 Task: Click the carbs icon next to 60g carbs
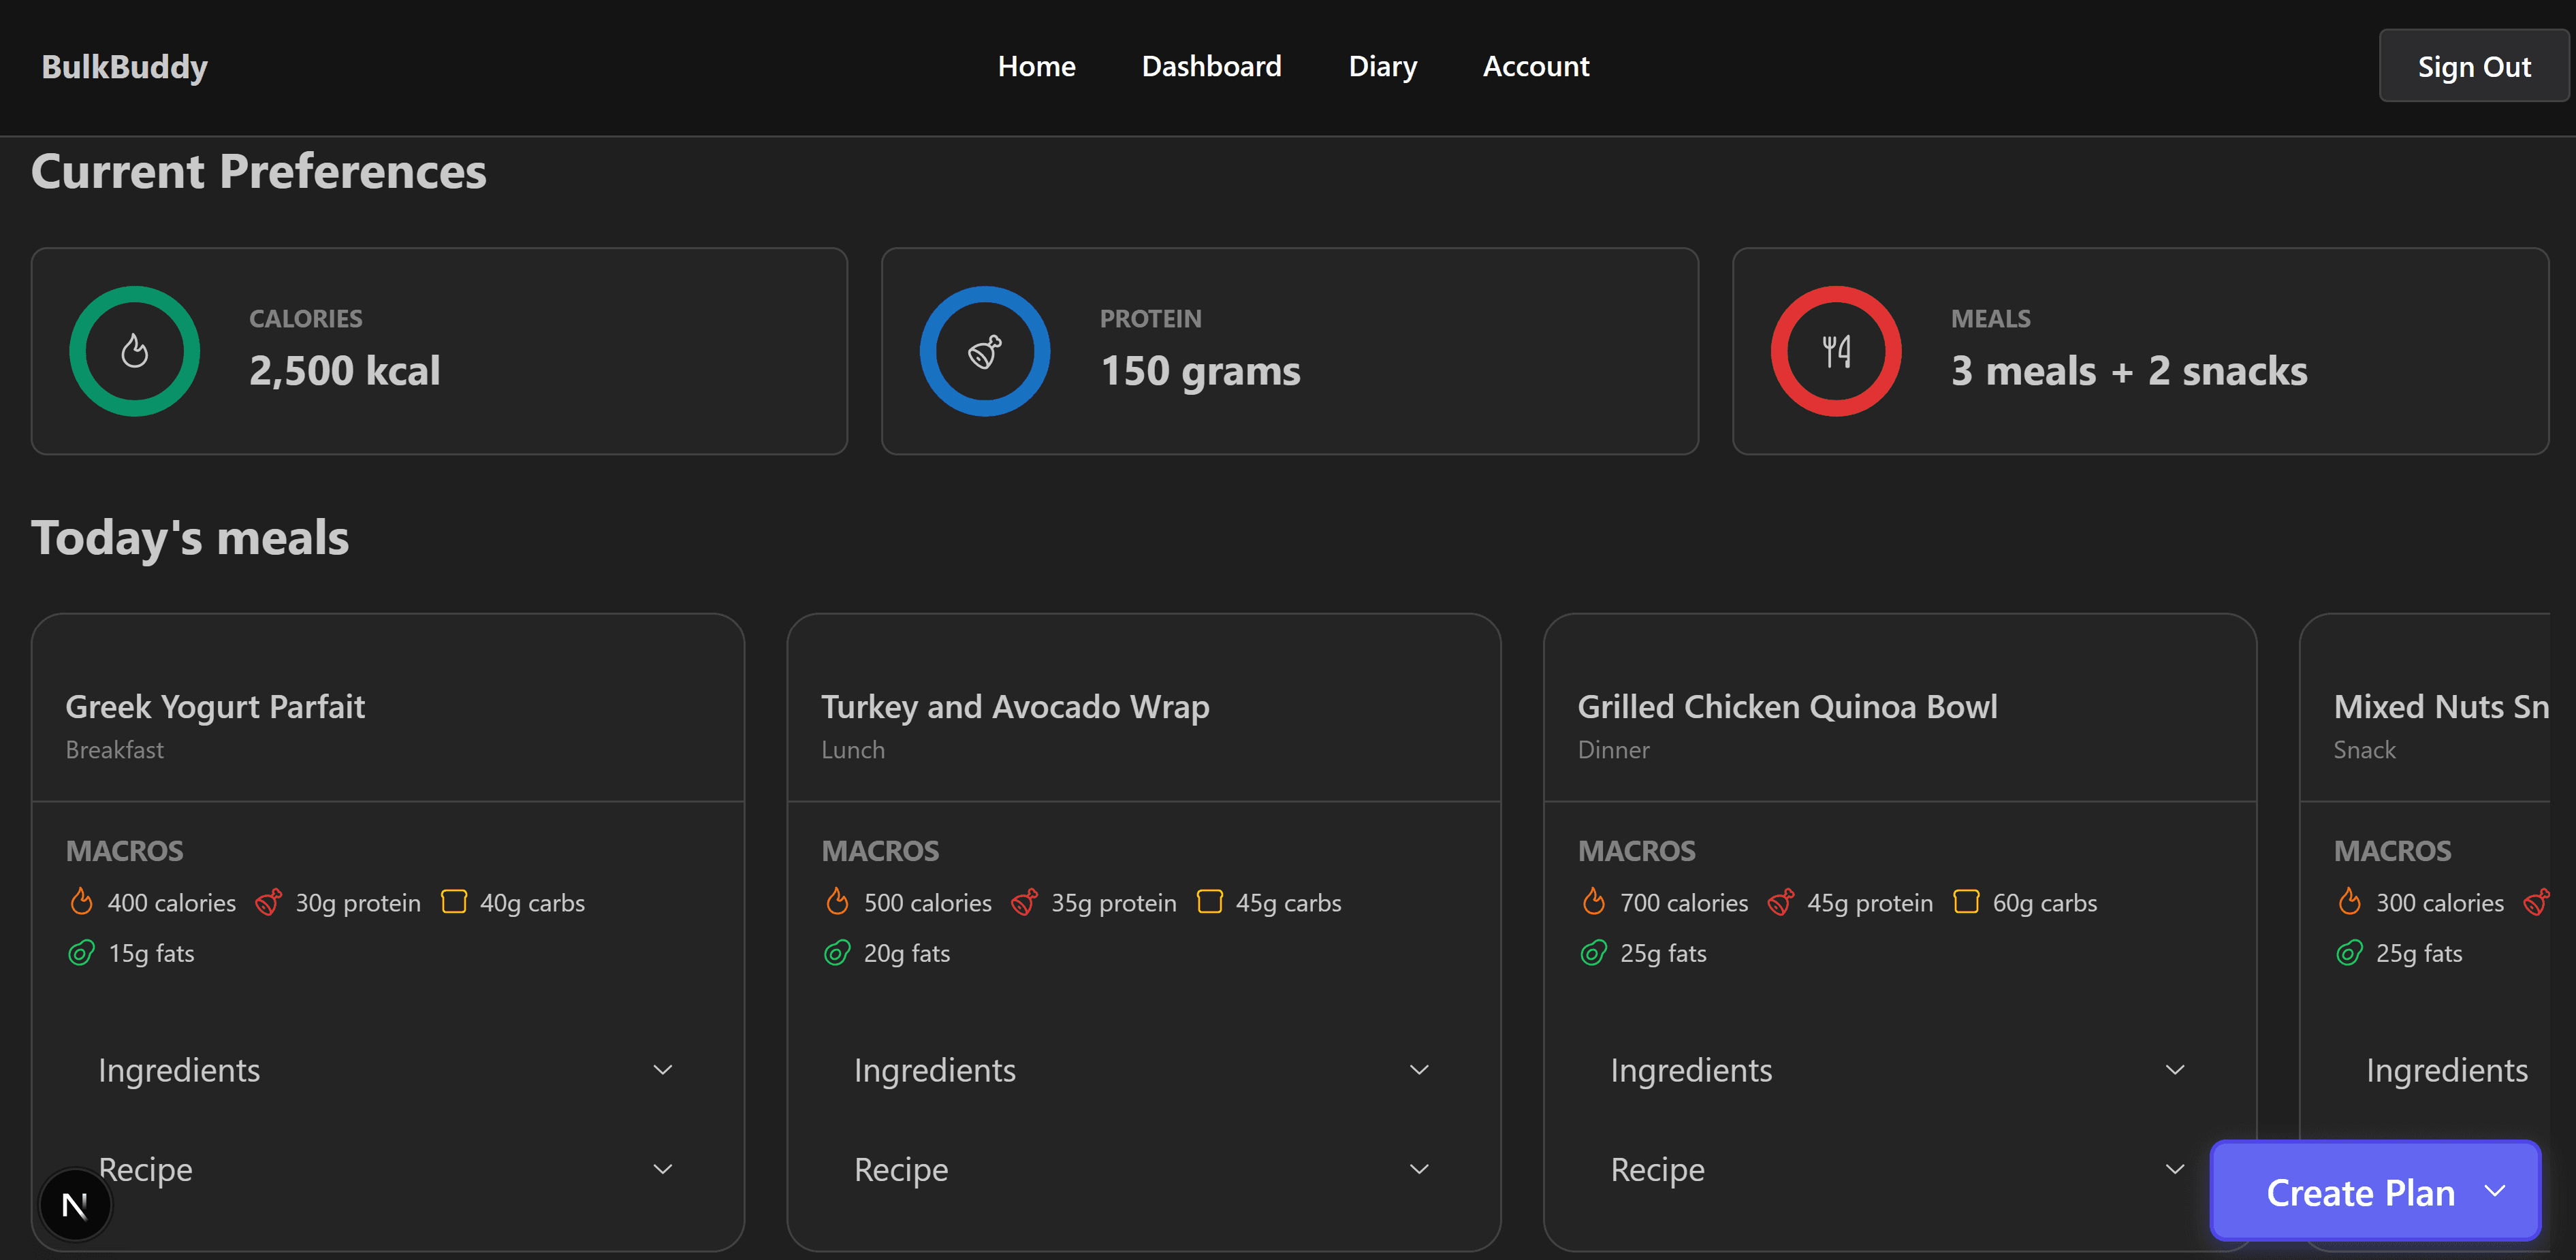point(1966,901)
